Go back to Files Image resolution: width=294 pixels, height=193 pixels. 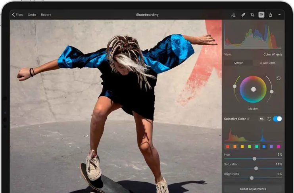17,15
